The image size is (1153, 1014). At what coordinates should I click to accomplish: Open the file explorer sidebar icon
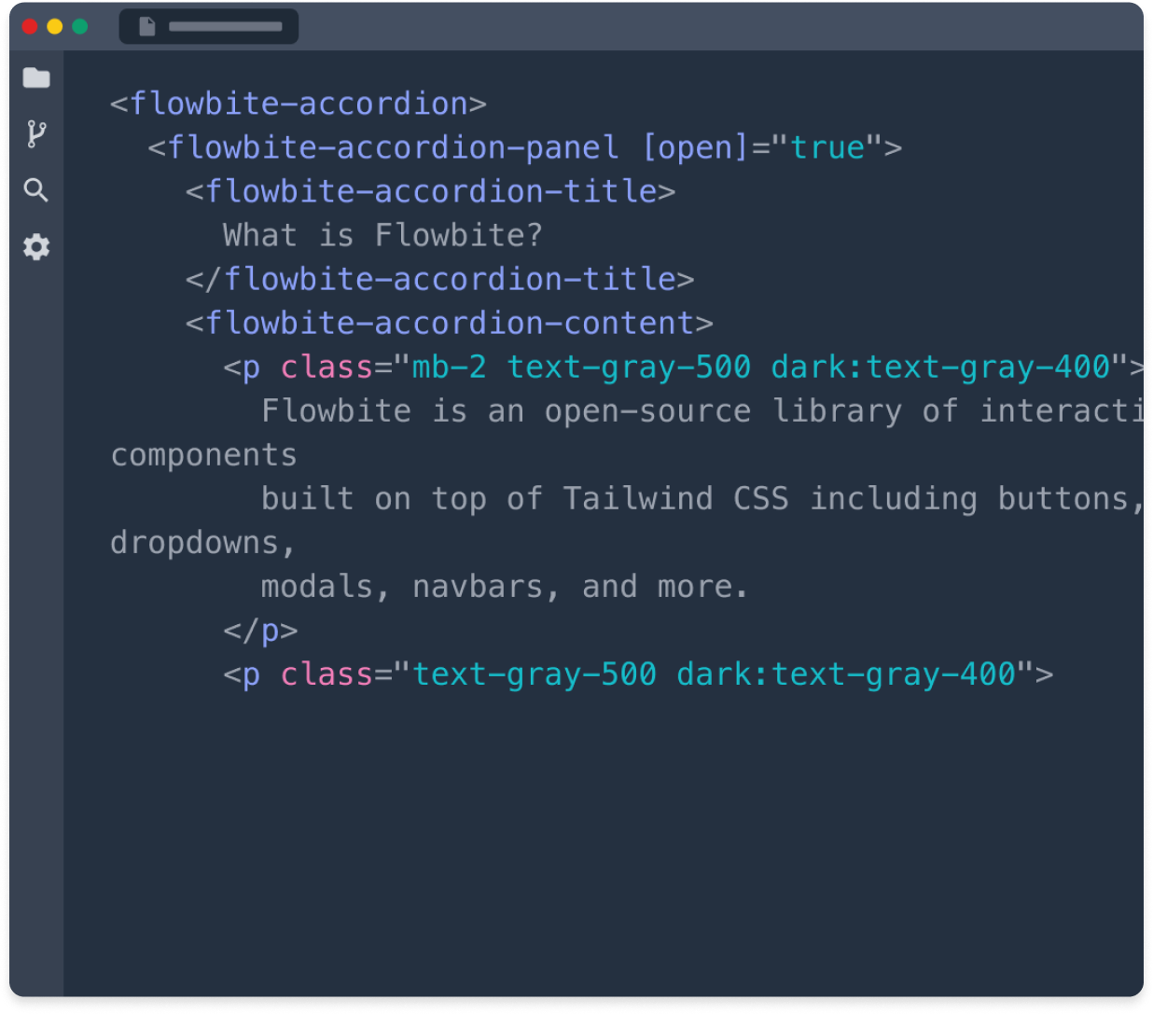click(x=36, y=77)
